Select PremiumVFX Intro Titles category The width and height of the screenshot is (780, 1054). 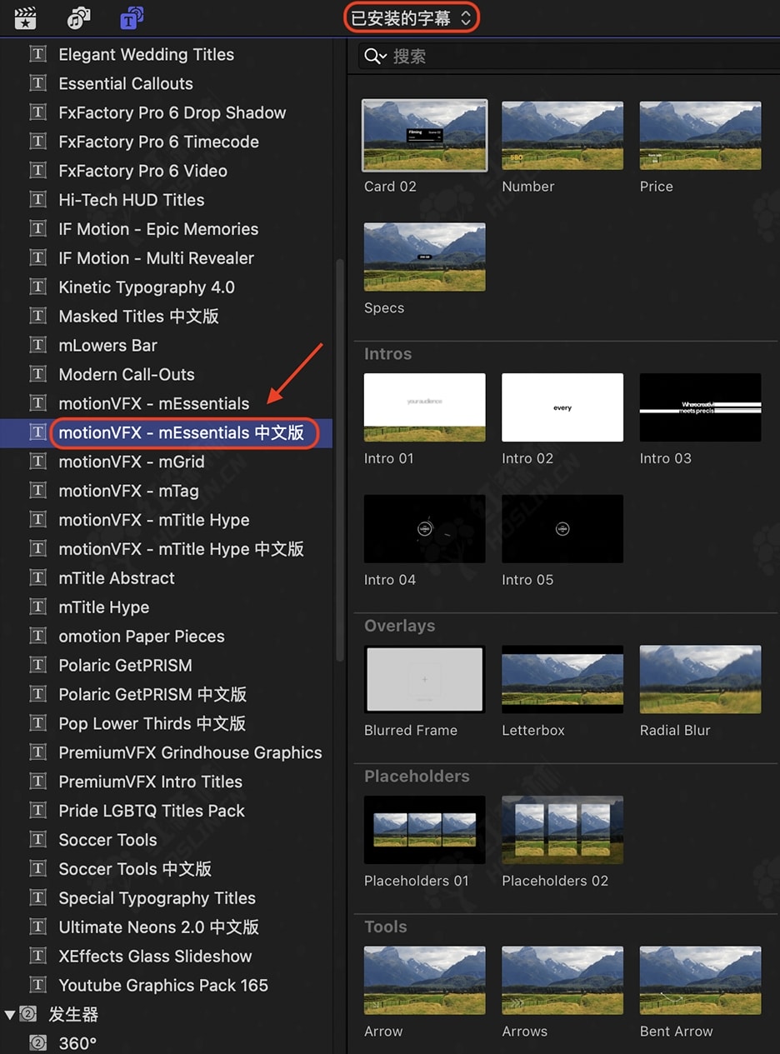coord(151,782)
